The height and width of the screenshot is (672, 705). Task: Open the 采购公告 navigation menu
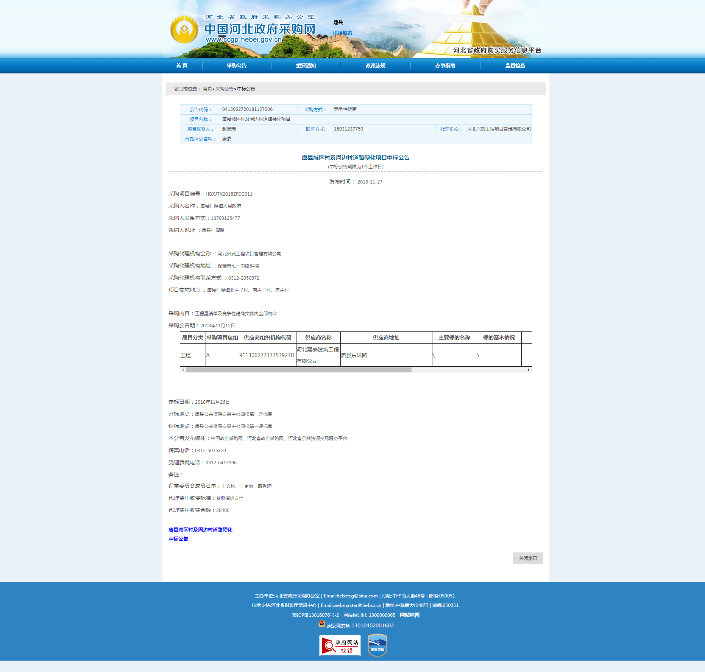[x=237, y=66]
